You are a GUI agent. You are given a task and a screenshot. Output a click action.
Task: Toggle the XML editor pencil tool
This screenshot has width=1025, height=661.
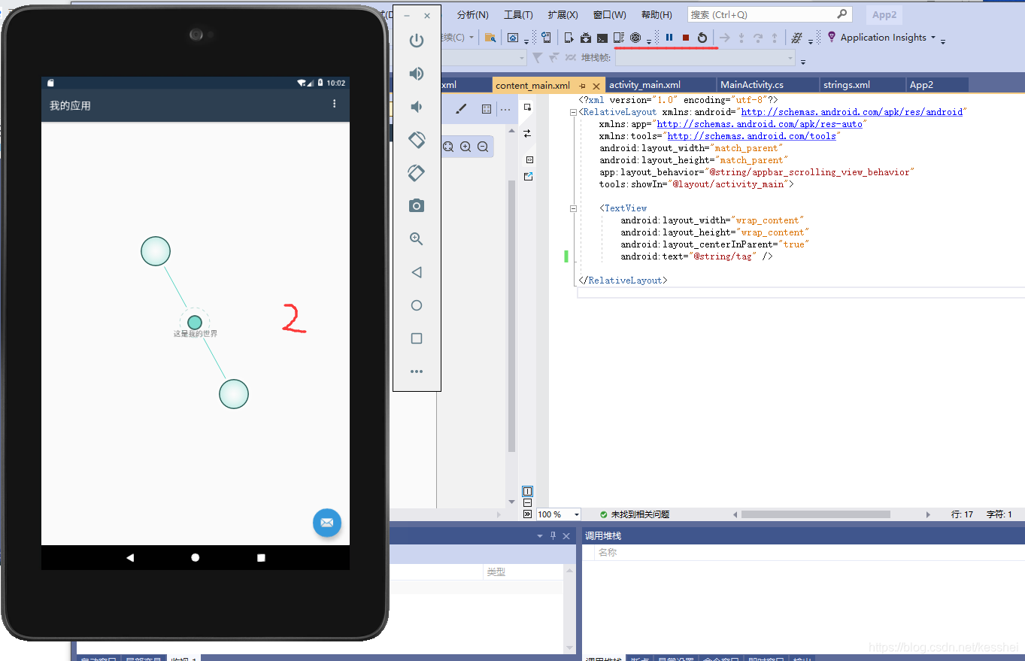pyautogui.click(x=461, y=108)
